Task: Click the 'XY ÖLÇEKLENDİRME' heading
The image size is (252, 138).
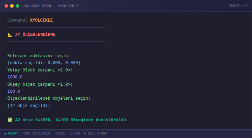Action: coord(35,34)
